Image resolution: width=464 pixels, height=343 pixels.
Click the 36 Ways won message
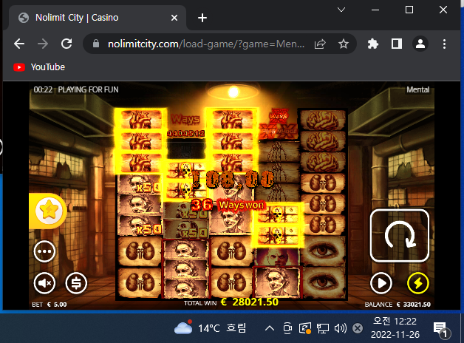[228, 205]
